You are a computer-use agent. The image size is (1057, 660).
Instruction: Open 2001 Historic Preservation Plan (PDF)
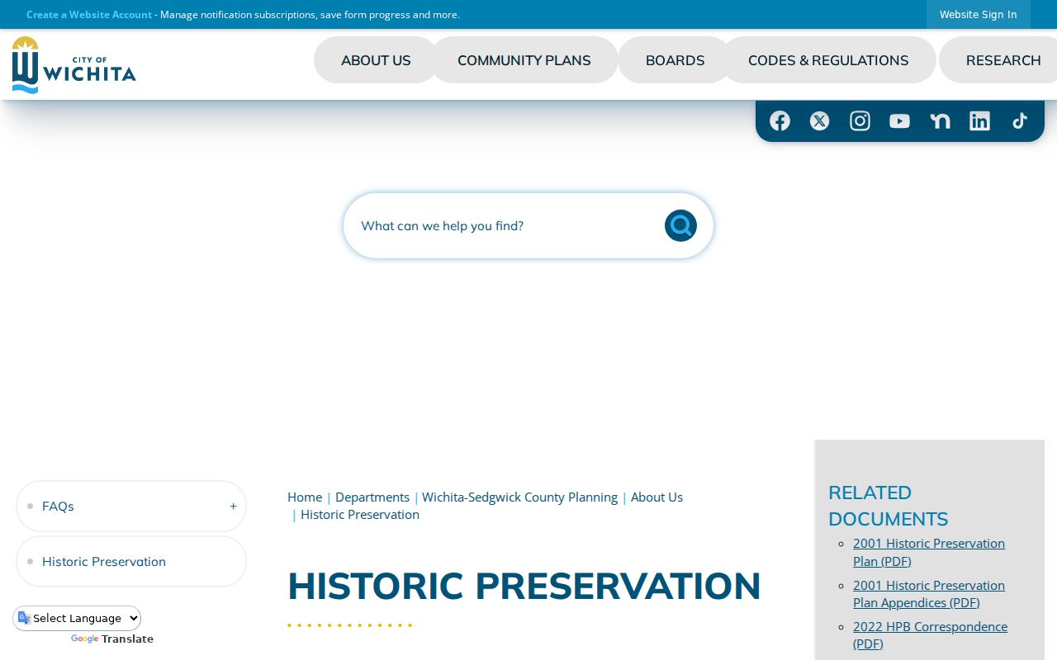929,552
